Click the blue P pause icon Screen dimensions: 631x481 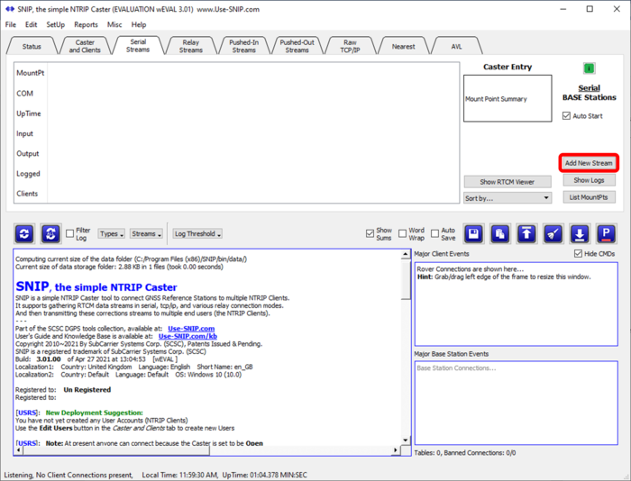[x=606, y=233]
